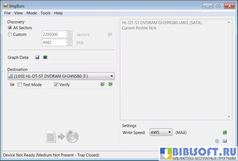Click the Sectors value field showing 2295000
Screen dimensions: 238x161
pyautogui.click(x=54, y=35)
